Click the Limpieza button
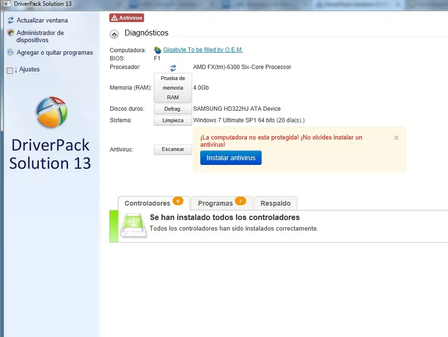 point(173,120)
